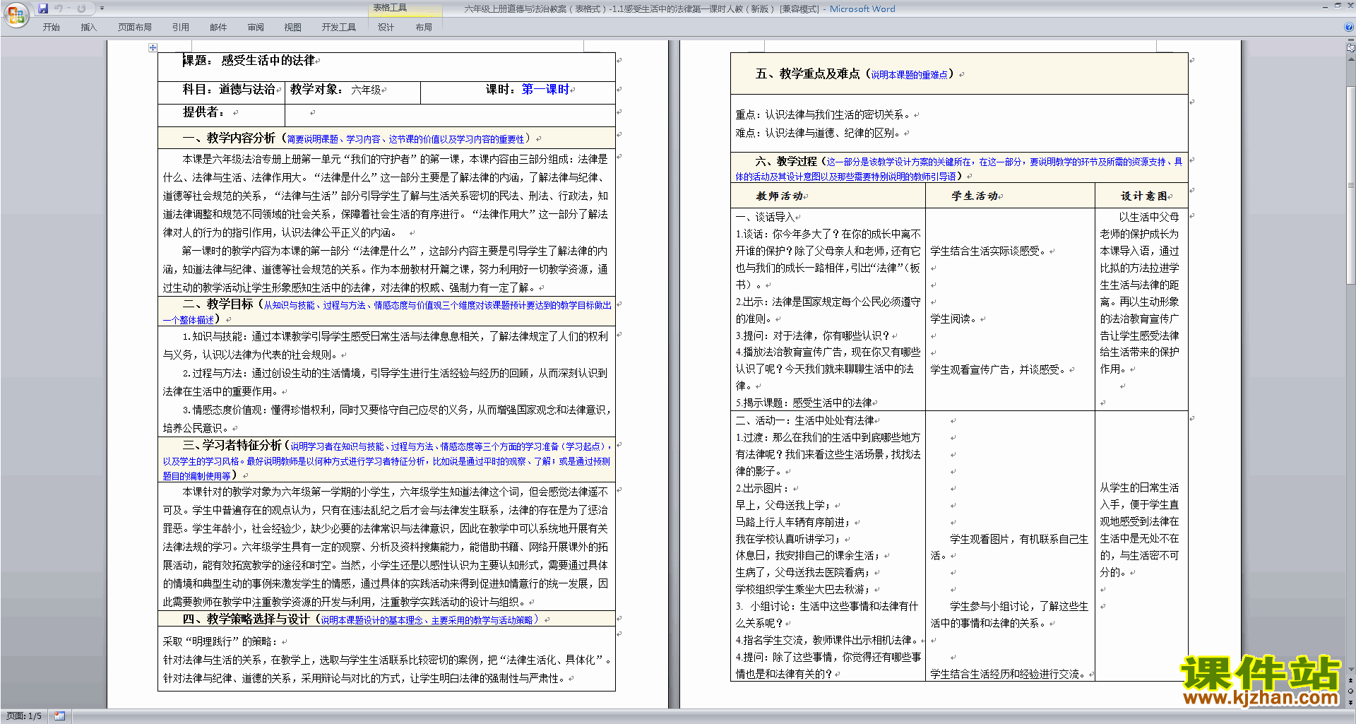
Task: Click the blue 第一课时 text
Action: pos(545,89)
